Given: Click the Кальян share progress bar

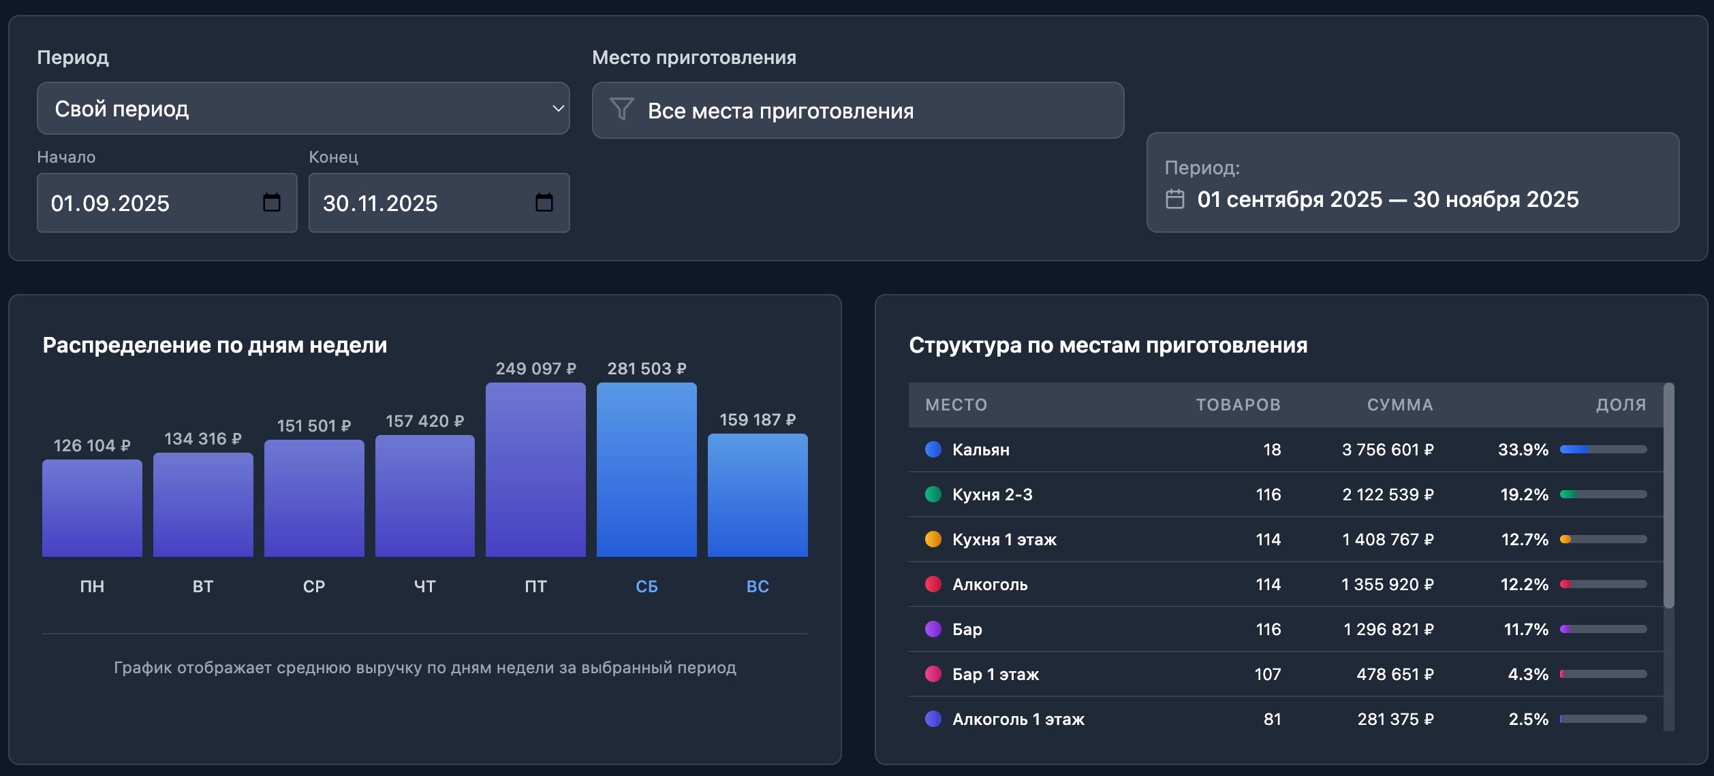Looking at the screenshot, I should tap(1603, 449).
